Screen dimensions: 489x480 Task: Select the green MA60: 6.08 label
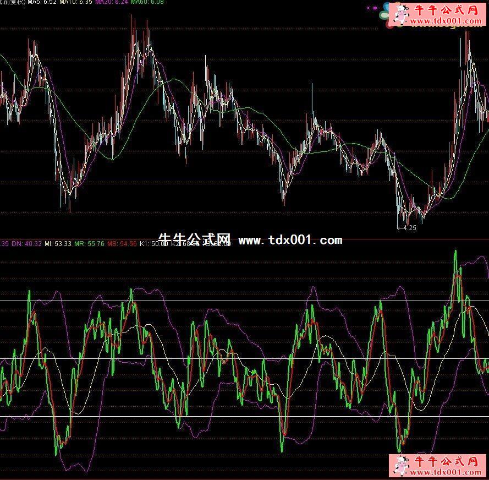148,3
